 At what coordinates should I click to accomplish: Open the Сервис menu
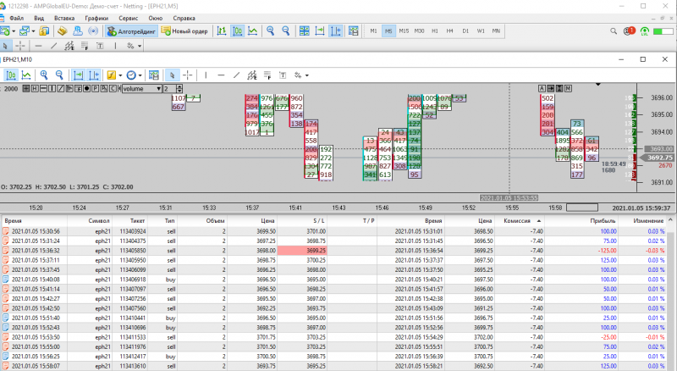129,17
